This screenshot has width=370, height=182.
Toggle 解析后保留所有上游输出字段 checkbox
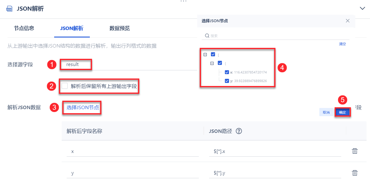click(x=65, y=86)
